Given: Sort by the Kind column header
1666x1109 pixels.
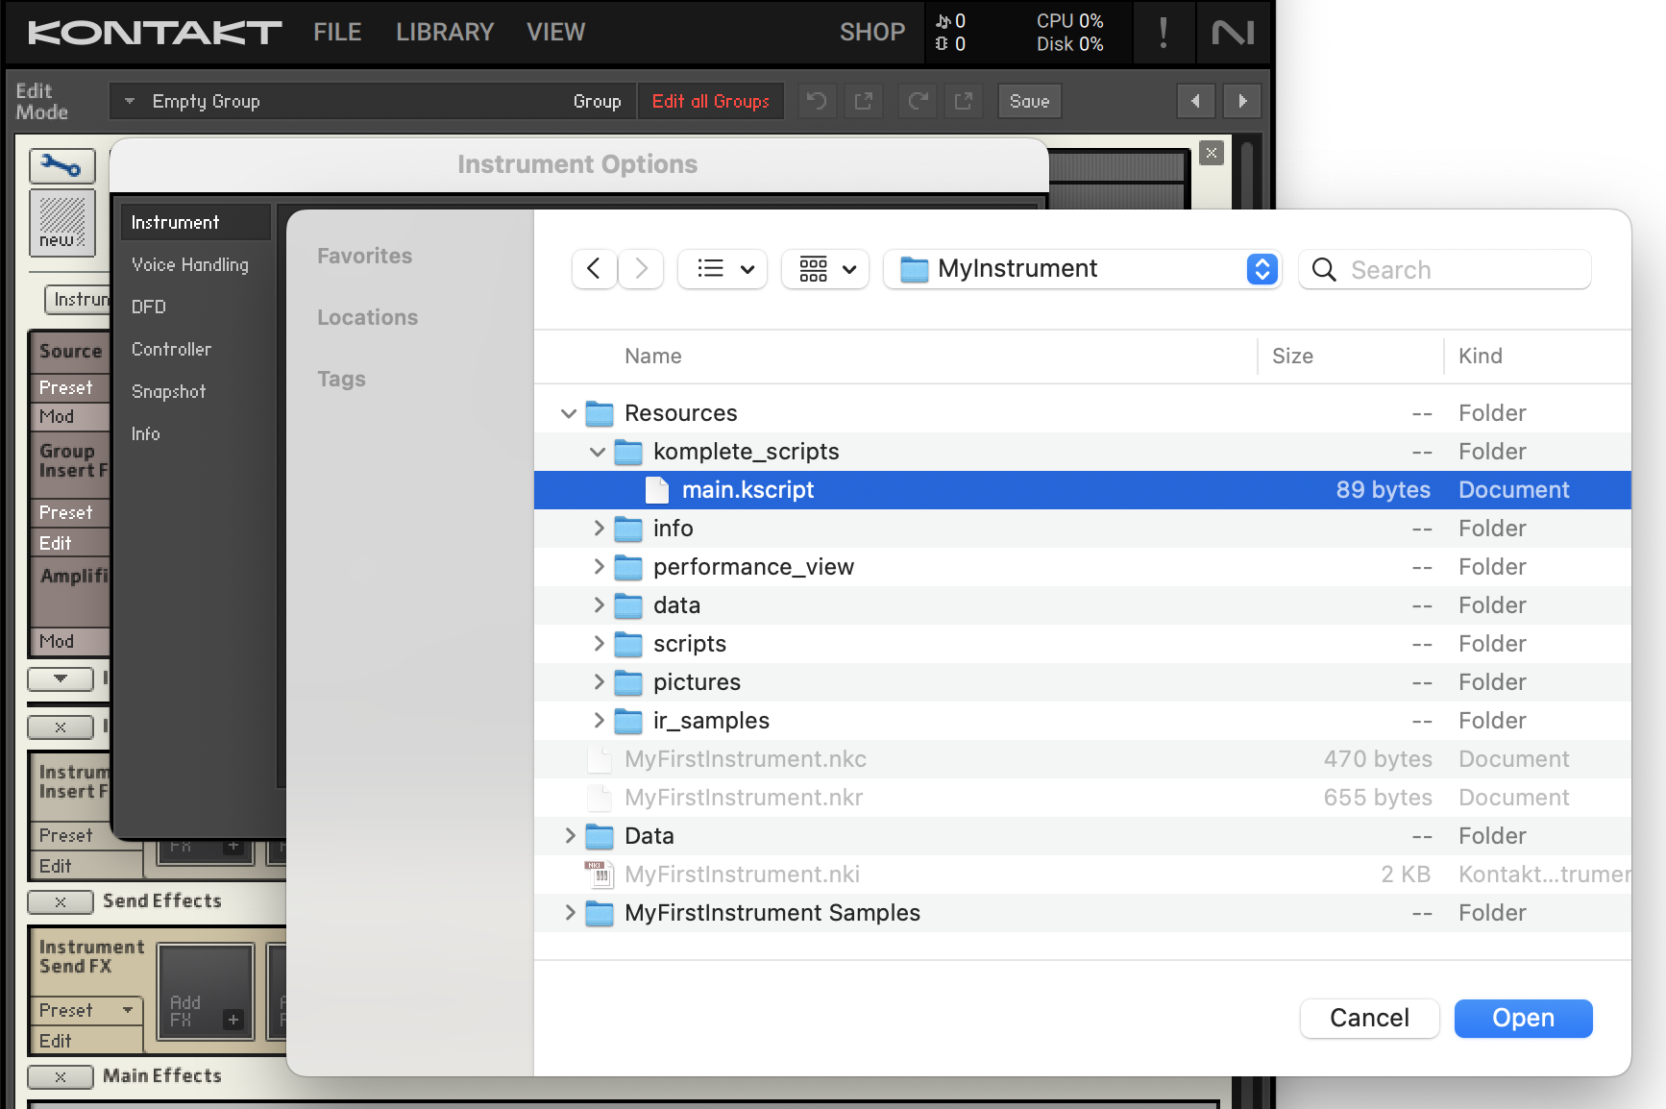Looking at the screenshot, I should tap(1480, 357).
